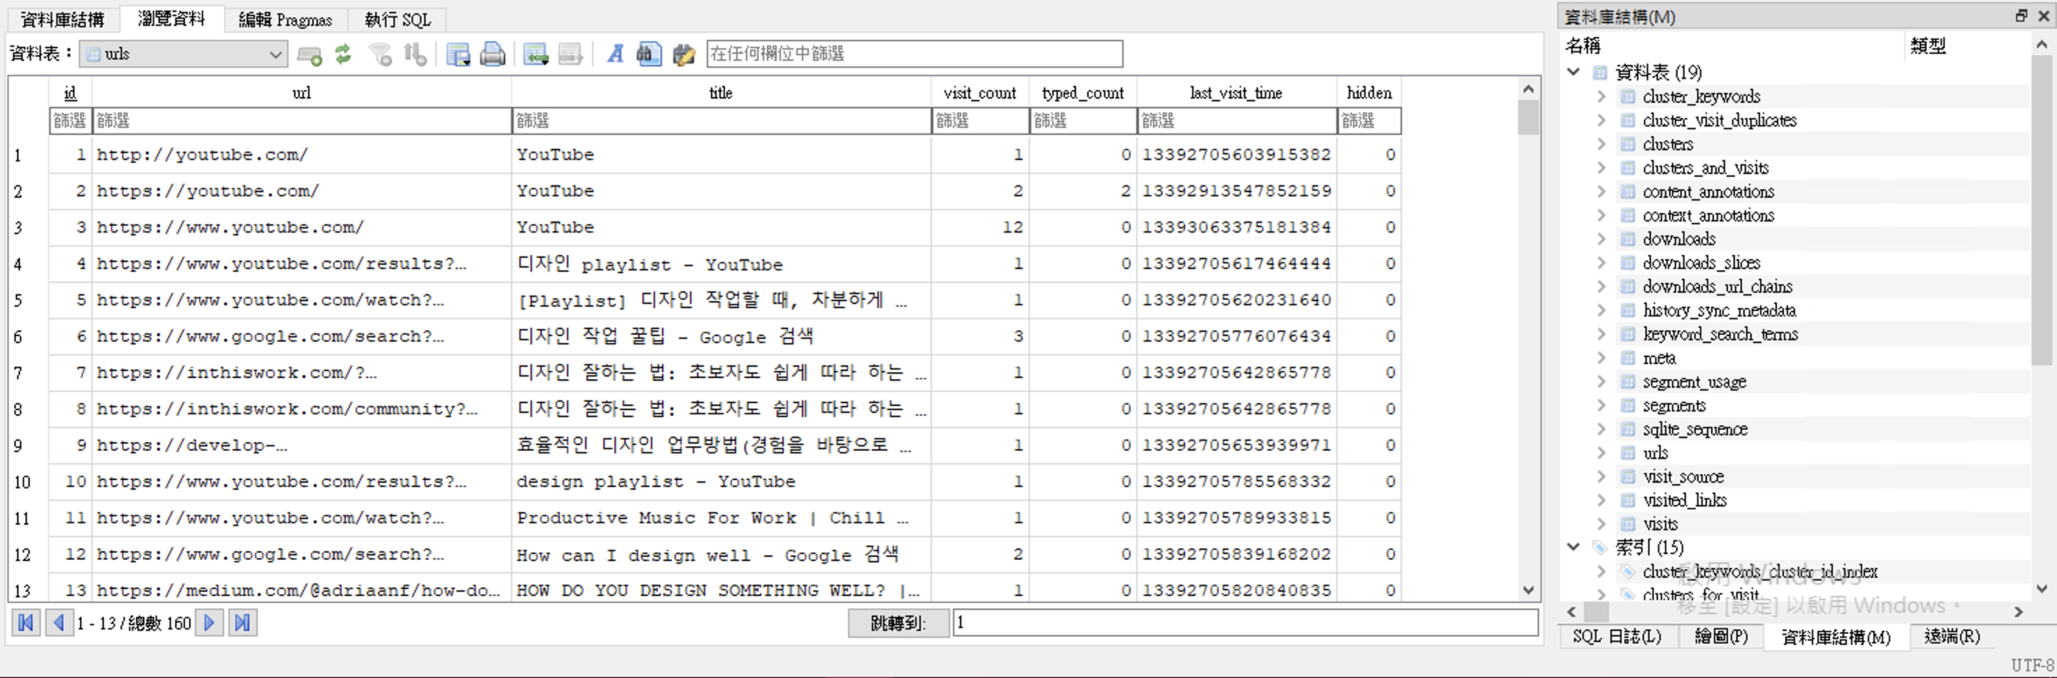
Task: Click the clear all filters funnel icon
Action: click(380, 55)
